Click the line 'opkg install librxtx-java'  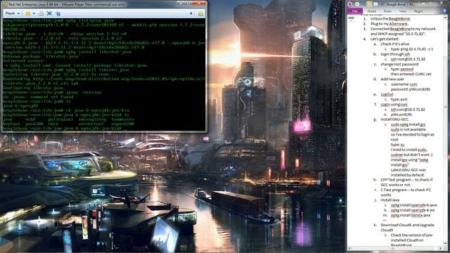tap(411, 215)
